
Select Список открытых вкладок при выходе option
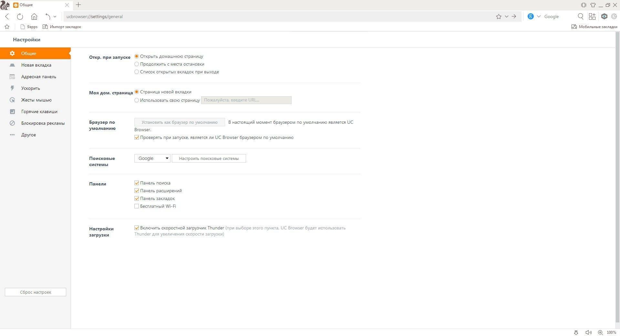click(137, 72)
